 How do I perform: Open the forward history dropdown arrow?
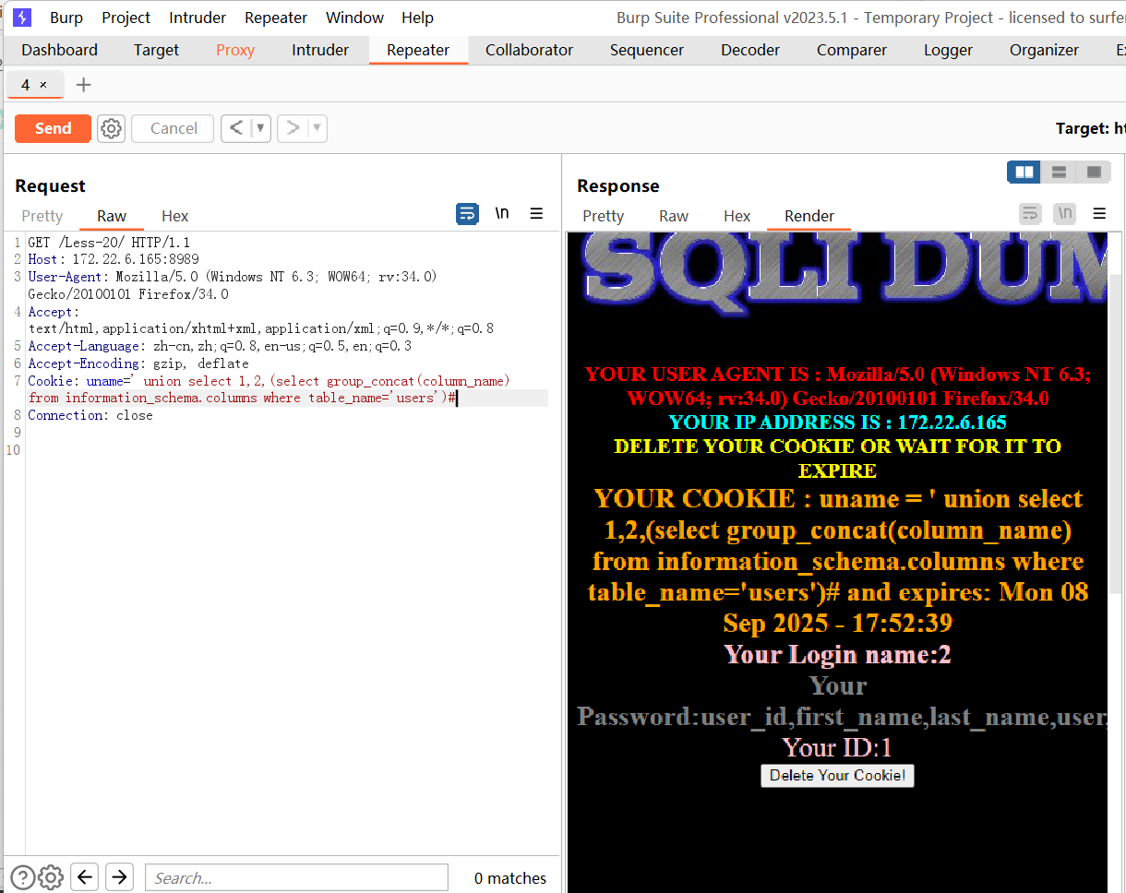(x=317, y=128)
